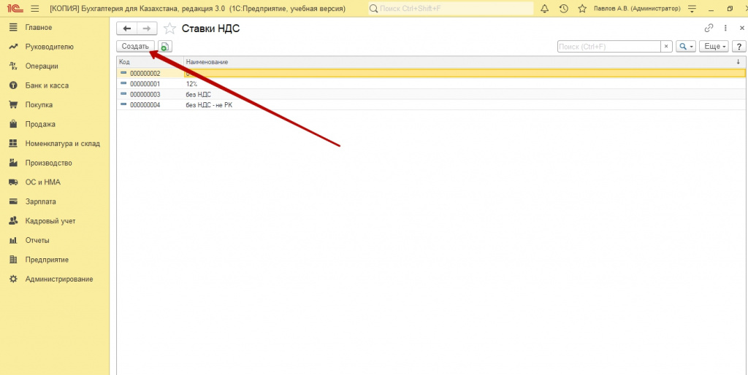Open the Еще menu
This screenshot has height=375, width=748.
tap(714, 46)
